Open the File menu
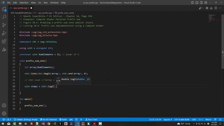Viewport: 224px width, 126px height. point(9,2)
